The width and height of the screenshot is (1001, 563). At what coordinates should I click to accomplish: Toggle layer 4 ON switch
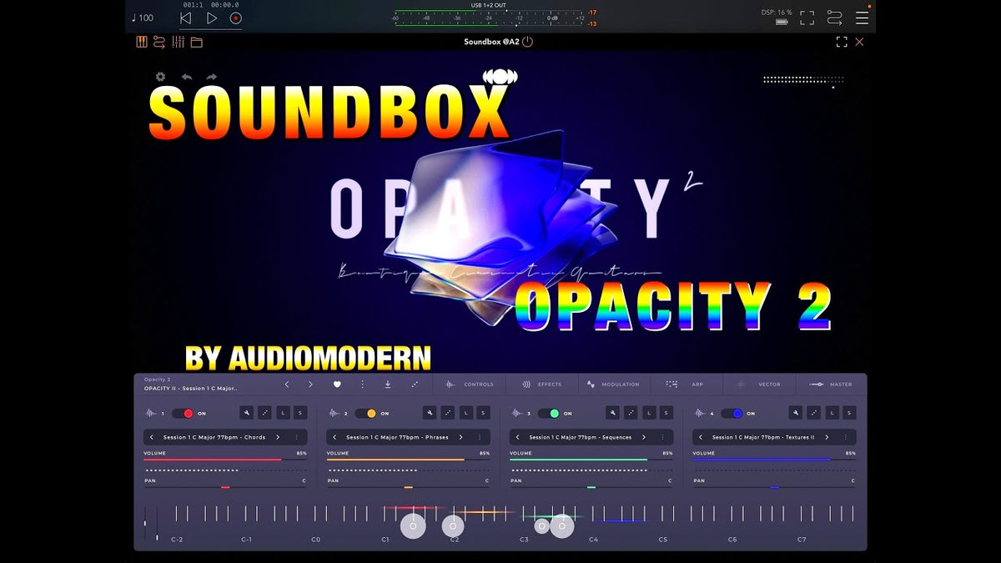tap(732, 413)
